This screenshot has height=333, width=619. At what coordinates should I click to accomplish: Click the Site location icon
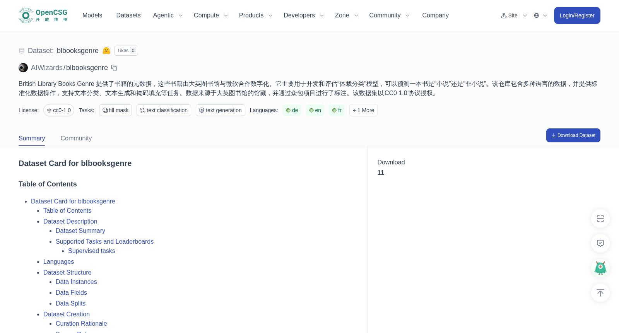pos(504,15)
